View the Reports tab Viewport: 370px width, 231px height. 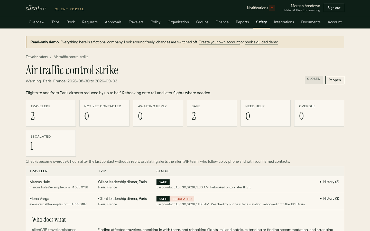coord(242,22)
